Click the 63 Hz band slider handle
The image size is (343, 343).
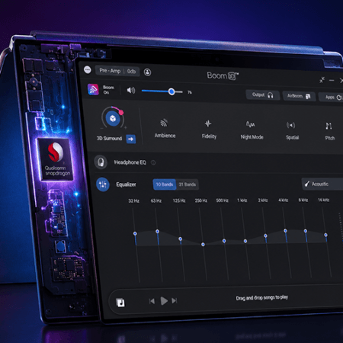pyautogui.click(x=157, y=231)
